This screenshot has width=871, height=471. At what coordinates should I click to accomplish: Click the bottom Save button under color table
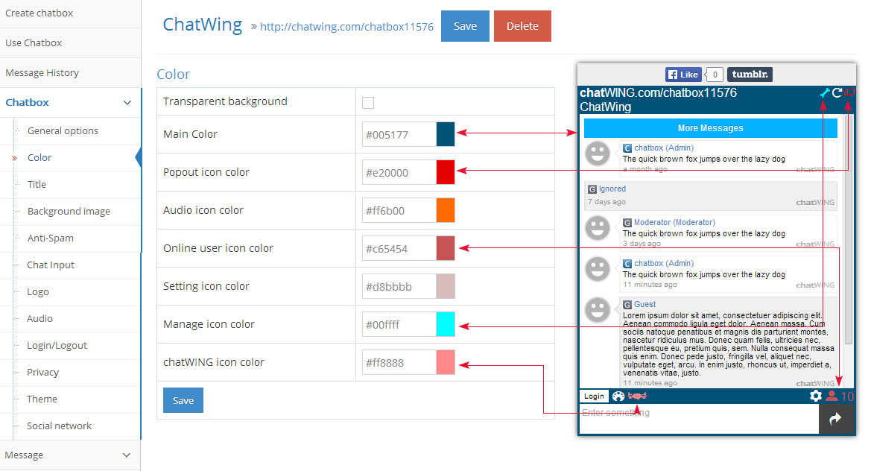[183, 400]
